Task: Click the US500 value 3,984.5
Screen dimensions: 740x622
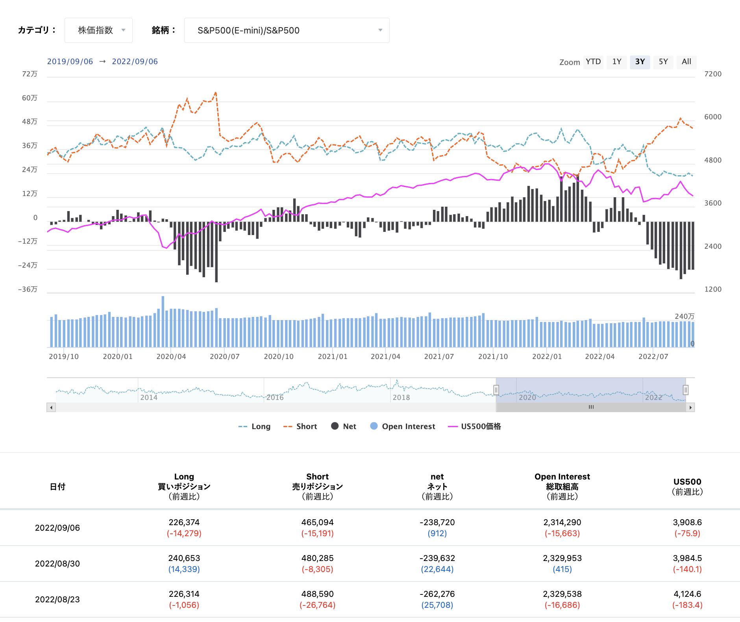Action: click(687, 558)
